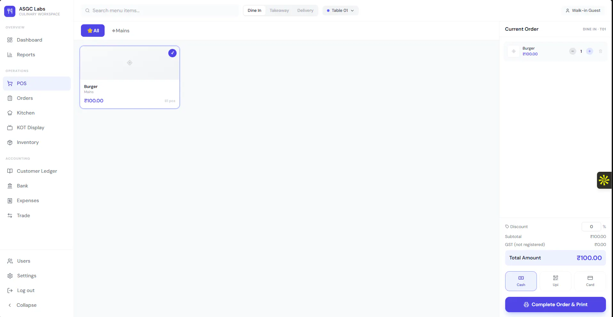This screenshot has height=317, width=613.
Task: Click the GST (not registered) label
Action: 525,244
